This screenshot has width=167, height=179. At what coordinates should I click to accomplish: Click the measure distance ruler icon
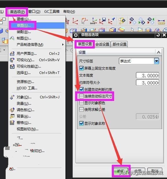[161, 22]
